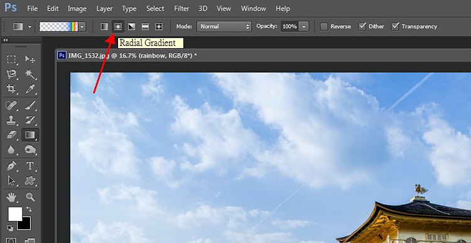This screenshot has height=243, width=471.
Task: Open the gradient picker dropdown arrow
Action: [82, 27]
